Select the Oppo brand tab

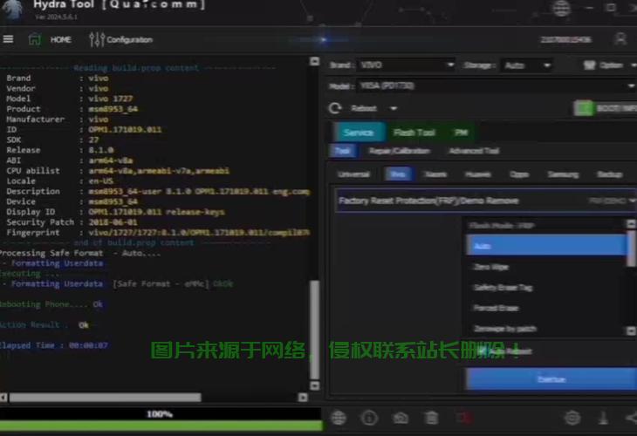coord(519,174)
